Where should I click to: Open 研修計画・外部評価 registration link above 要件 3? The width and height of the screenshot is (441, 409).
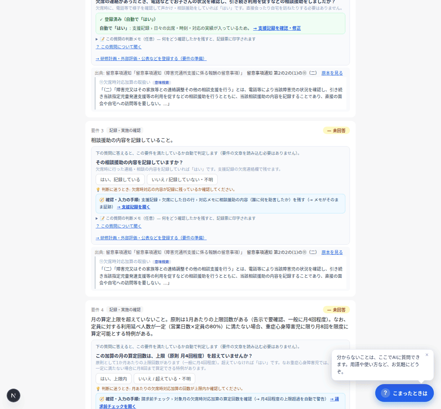pyautogui.click(x=151, y=59)
